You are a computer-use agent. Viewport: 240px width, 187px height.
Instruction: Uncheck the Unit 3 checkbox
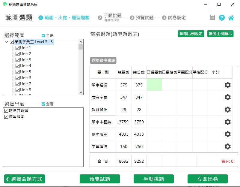tap(17, 60)
